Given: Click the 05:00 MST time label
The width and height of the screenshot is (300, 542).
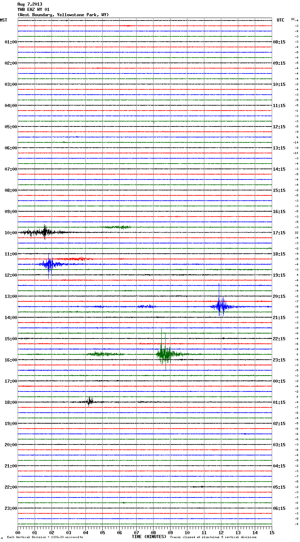Looking at the screenshot, I should (11, 127).
